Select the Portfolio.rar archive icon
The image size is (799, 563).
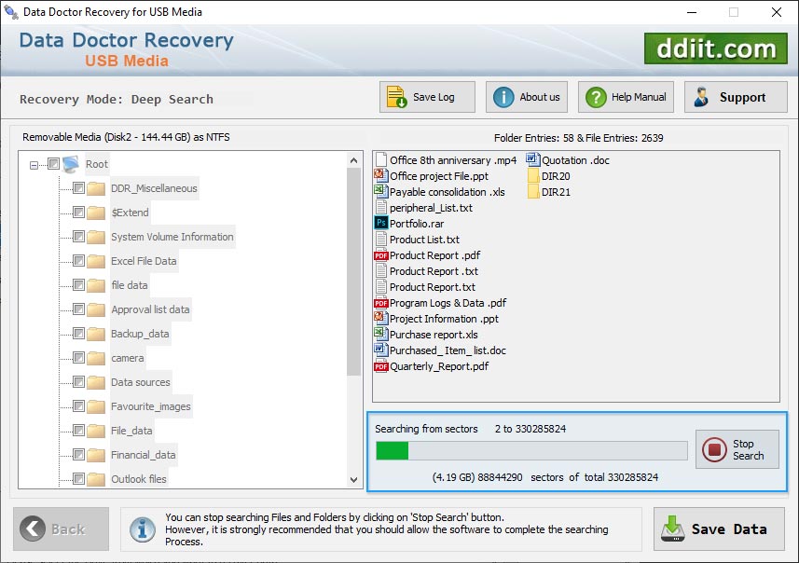tap(382, 224)
